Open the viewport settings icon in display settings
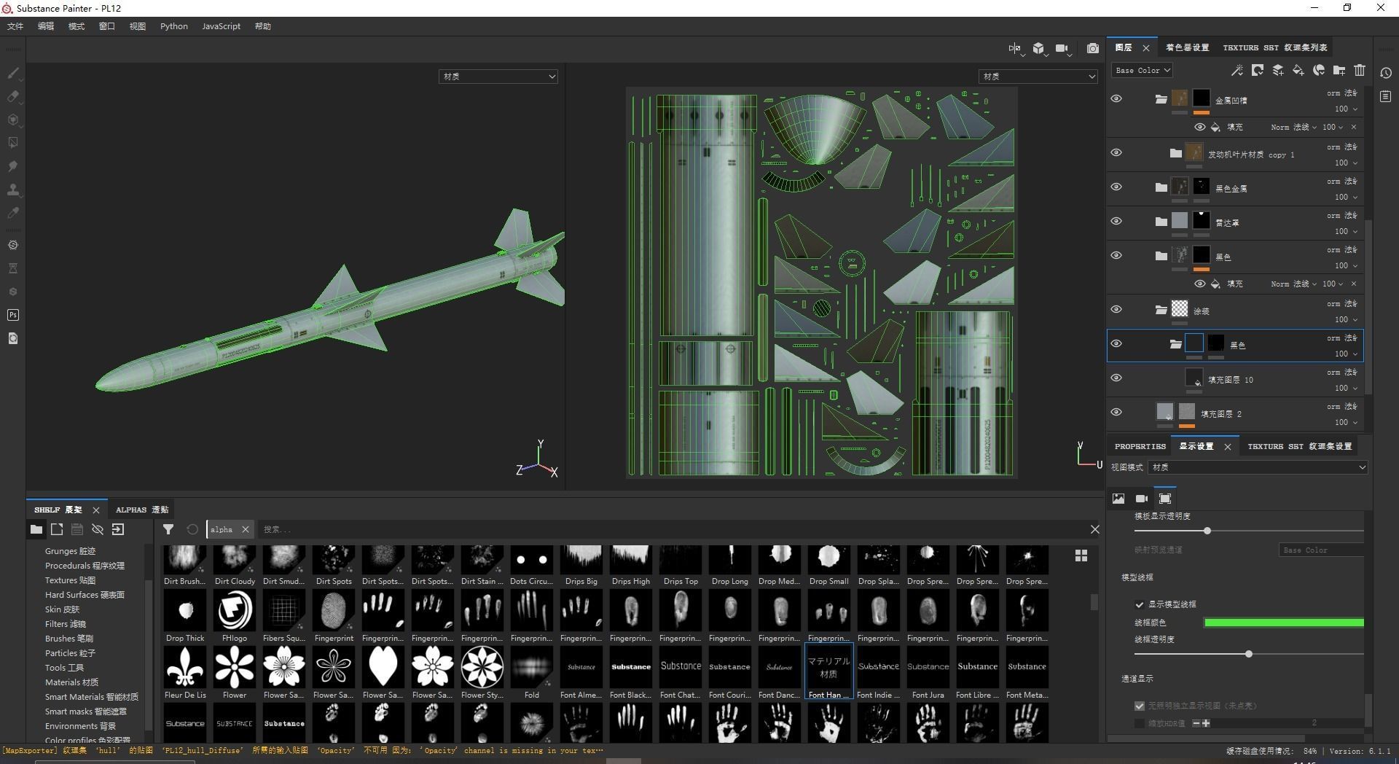 click(1165, 499)
